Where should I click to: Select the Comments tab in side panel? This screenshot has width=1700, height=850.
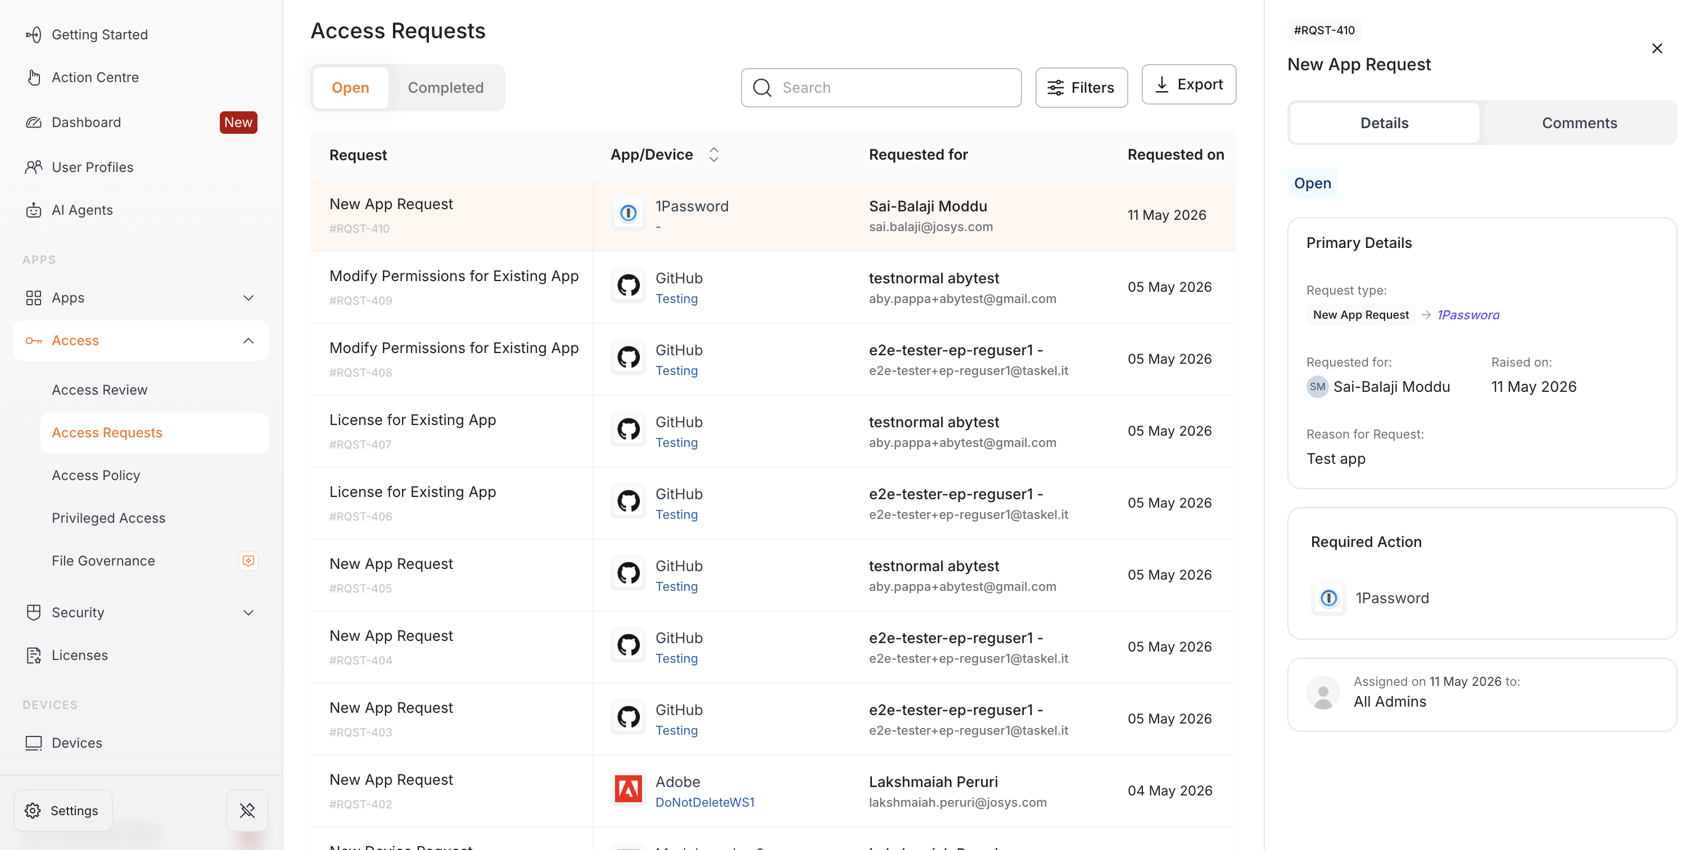[x=1579, y=123]
